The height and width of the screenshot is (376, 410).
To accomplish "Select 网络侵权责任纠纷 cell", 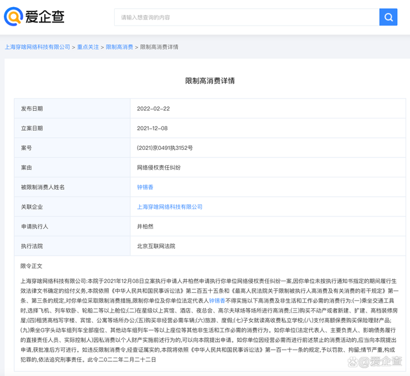I will click(x=159, y=168).
